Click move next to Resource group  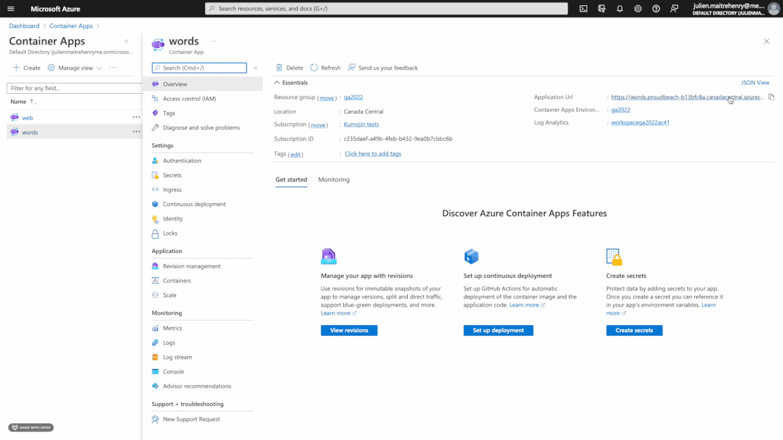(326, 98)
